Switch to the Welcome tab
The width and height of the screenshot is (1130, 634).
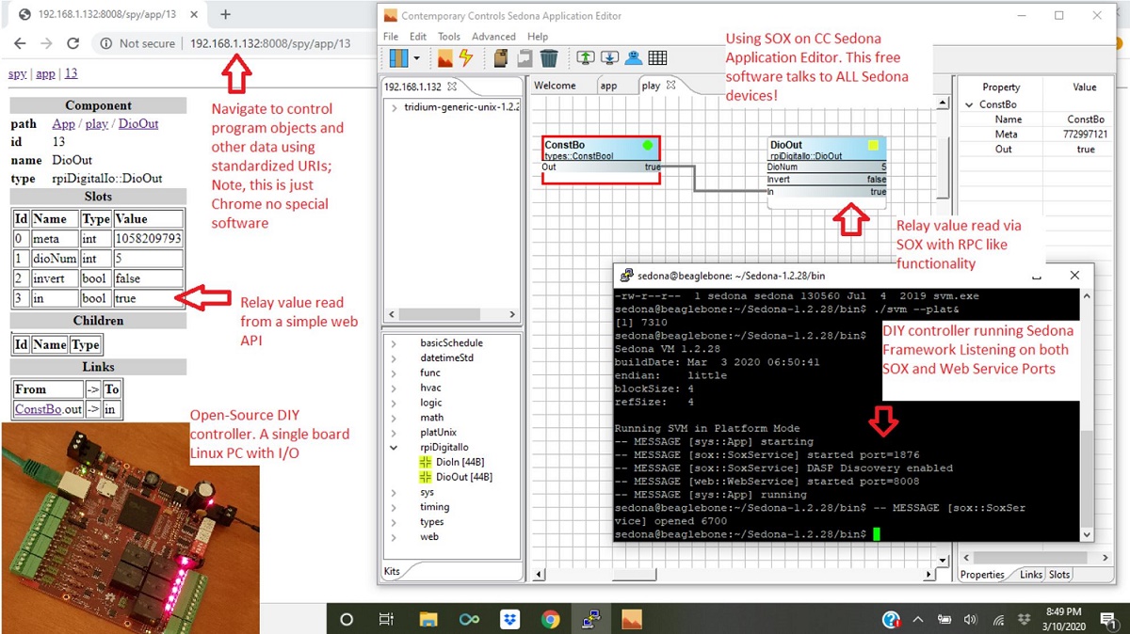(x=555, y=86)
